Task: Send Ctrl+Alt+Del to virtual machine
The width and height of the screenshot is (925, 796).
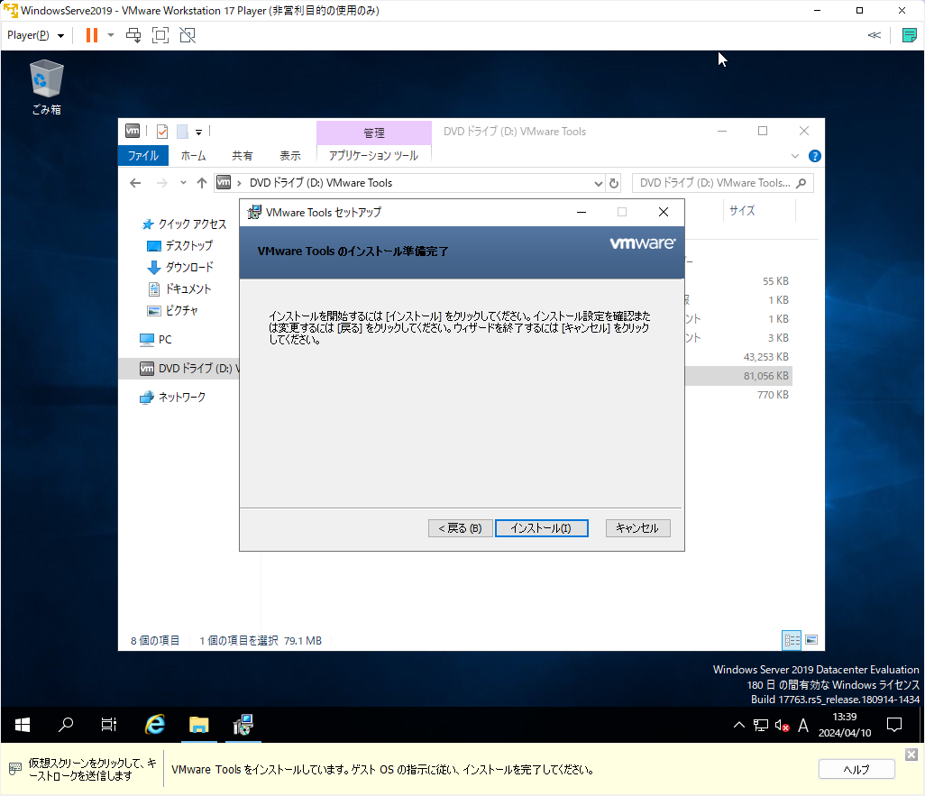Action: coord(134,35)
